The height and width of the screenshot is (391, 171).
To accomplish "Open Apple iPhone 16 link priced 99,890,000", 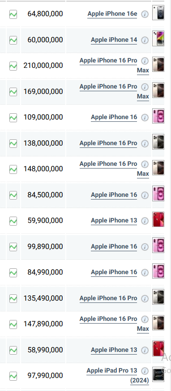I will pos(114,247).
